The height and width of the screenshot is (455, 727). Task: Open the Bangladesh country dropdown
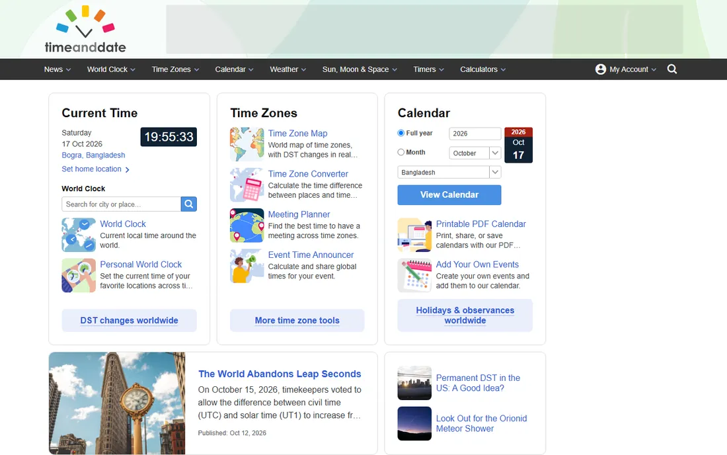point(449,172)
